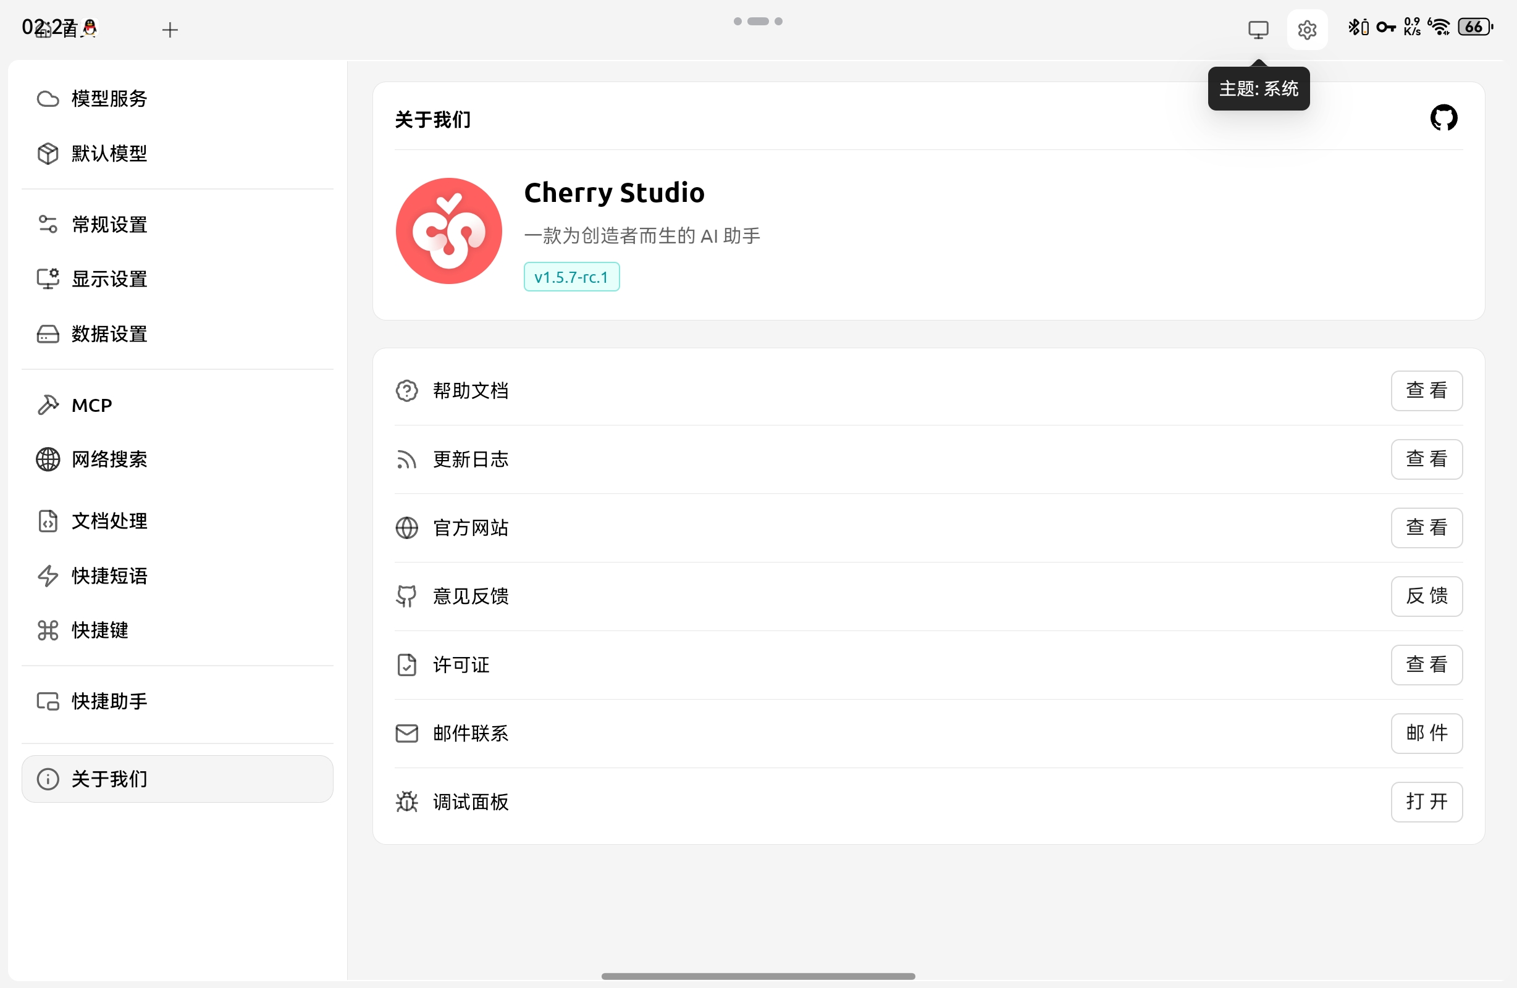Image resolution: width=1517 pixels, height=988 pixels.
Task: Click the battery level indicator
Action: click(x=1474, y=27)
